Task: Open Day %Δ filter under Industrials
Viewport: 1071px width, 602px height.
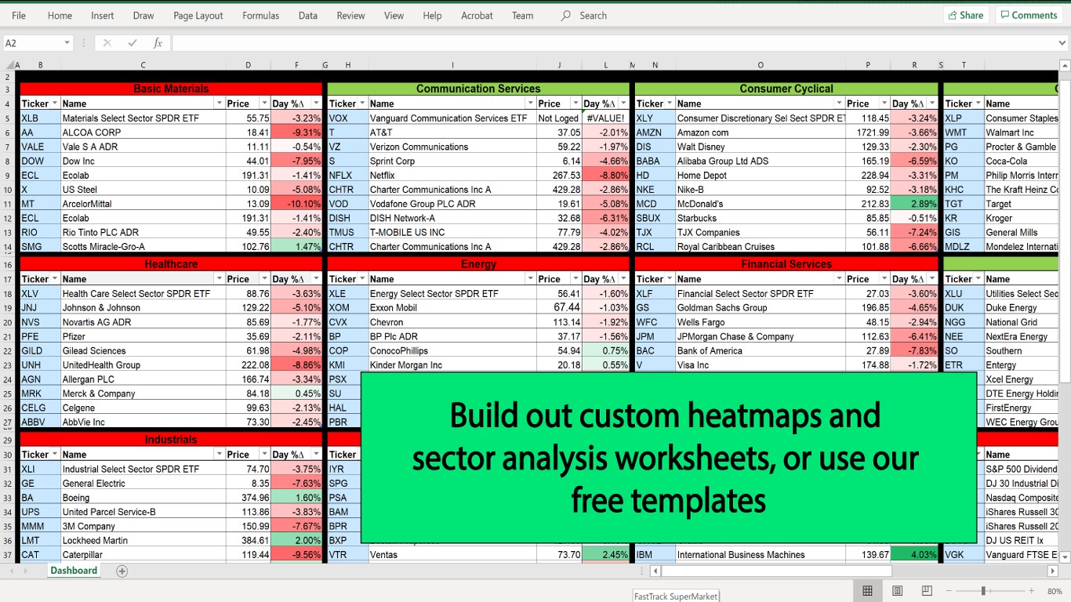Action: [x=316, y=455]
